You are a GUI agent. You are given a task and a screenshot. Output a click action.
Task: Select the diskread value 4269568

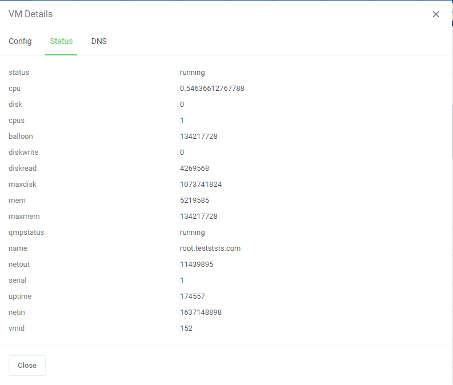194,169
